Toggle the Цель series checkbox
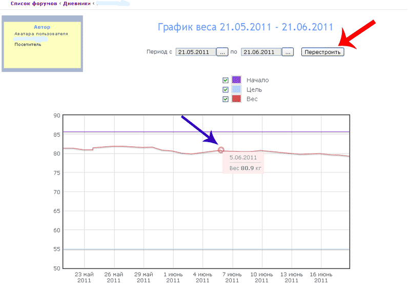Viewport: 410px width, 290px height. click(225, 89)
